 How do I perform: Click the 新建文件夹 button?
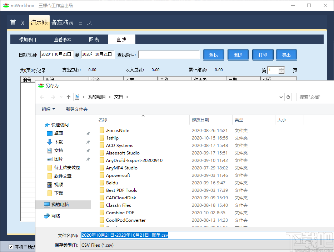pyautogui.click(x=77, y=109)
